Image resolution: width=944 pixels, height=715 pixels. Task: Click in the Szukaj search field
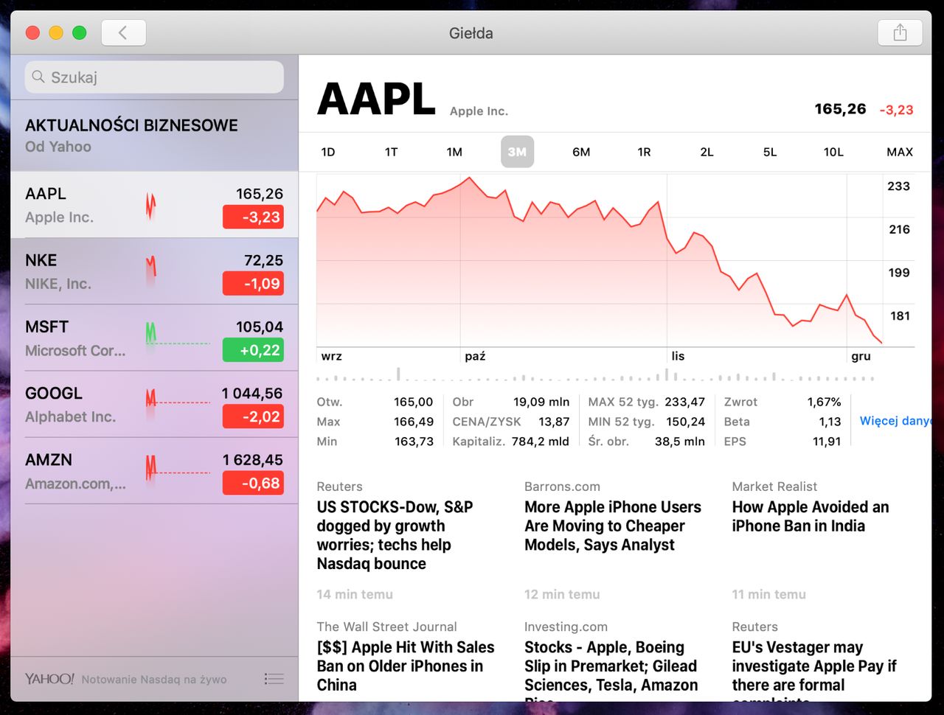tap(154, 77)
